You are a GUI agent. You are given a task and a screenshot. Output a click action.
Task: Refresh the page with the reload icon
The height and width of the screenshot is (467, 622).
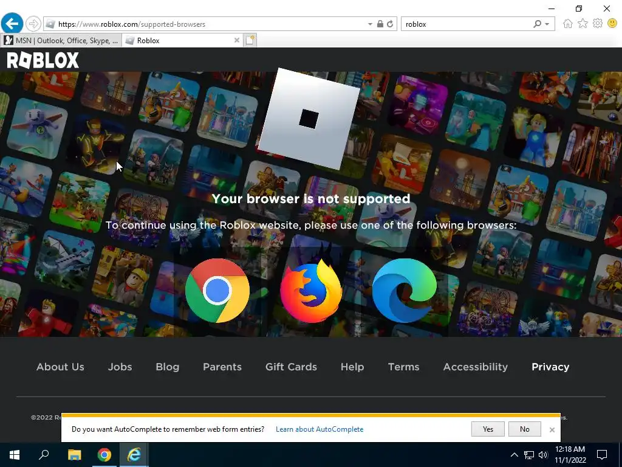point(391,24)
